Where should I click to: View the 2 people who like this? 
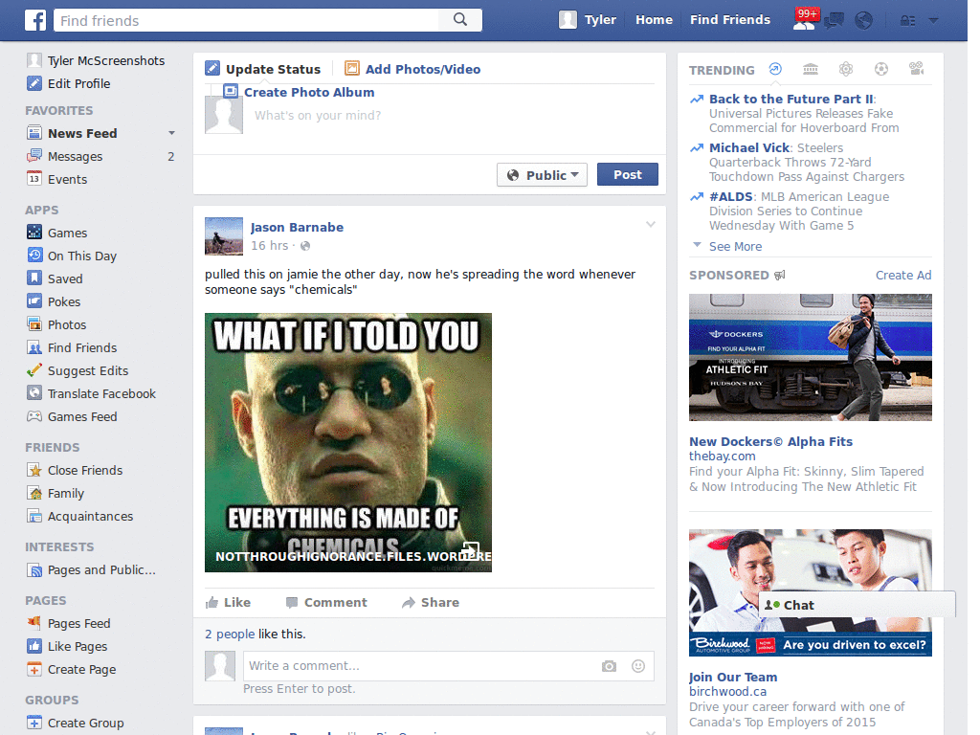[x=230, y=634]
